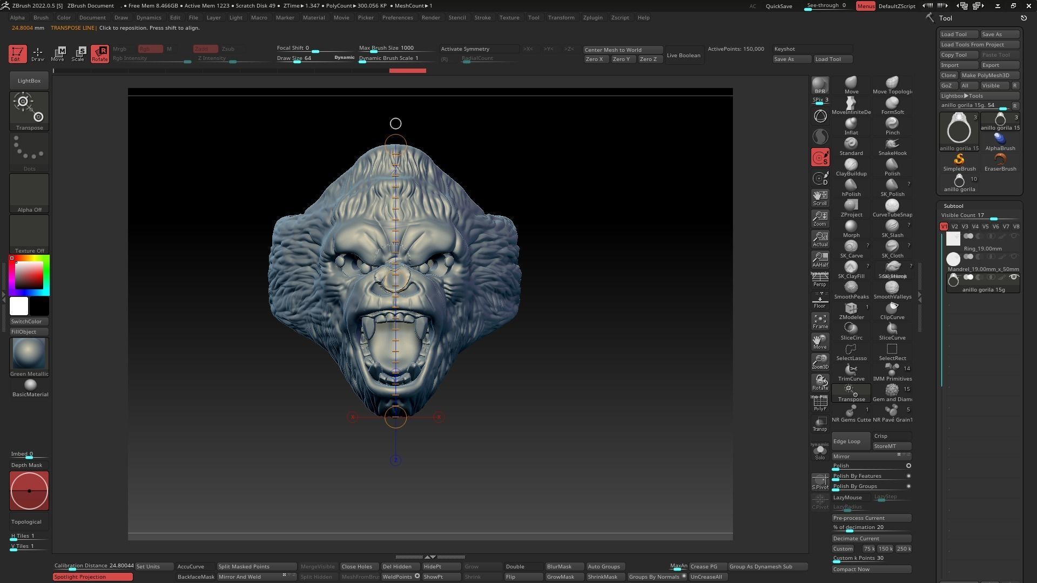This screenshot has width=1037, height=583.
Task: Open the Stroke menu
Action: [x=482, y=17]
